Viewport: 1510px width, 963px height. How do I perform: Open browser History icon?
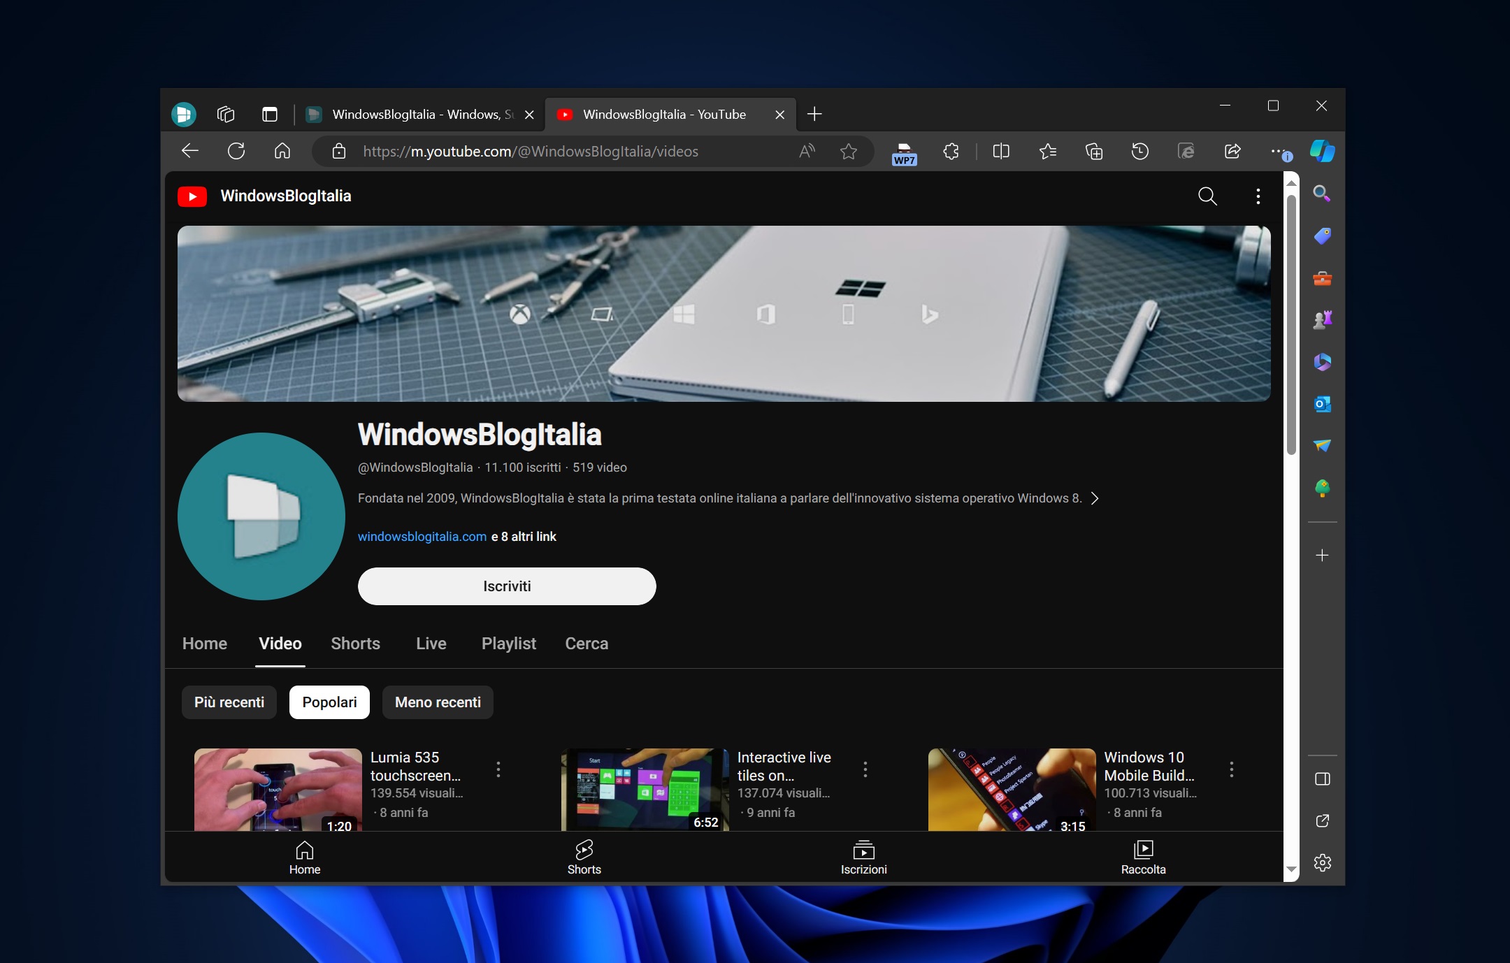coord(1140,151)
